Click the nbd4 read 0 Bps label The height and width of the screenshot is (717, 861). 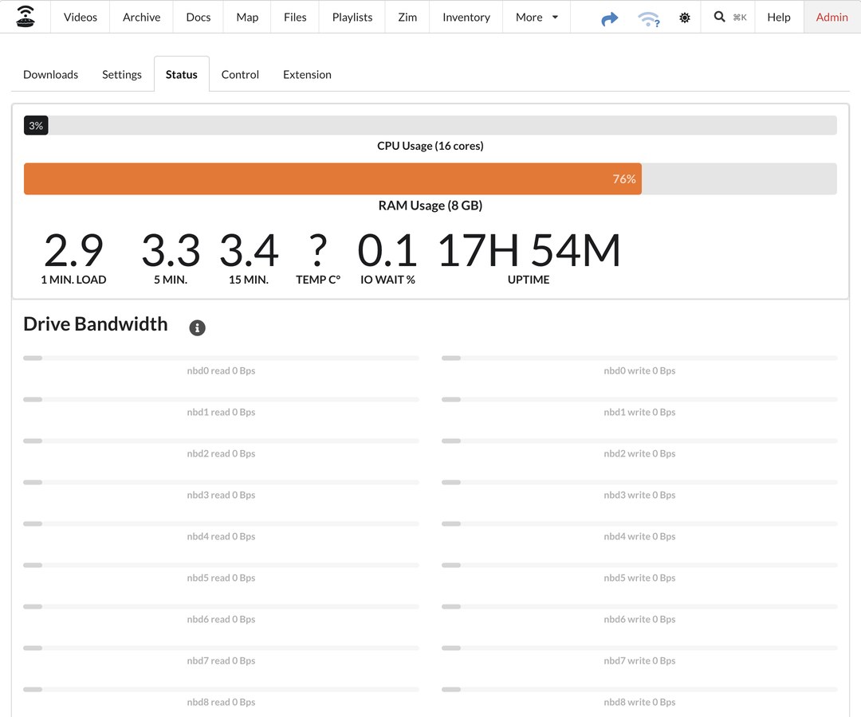[221, 536]
